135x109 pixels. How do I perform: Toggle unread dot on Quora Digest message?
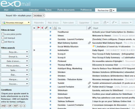click(50, 97)
